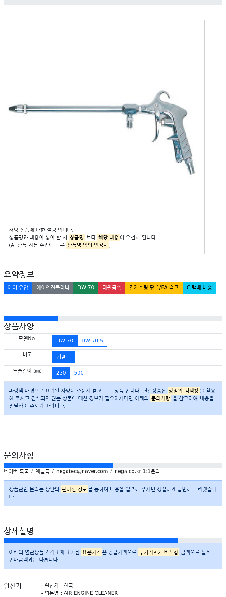Click the 결제수량 당 1/EA 출고 tag

(x=154, y=288)
